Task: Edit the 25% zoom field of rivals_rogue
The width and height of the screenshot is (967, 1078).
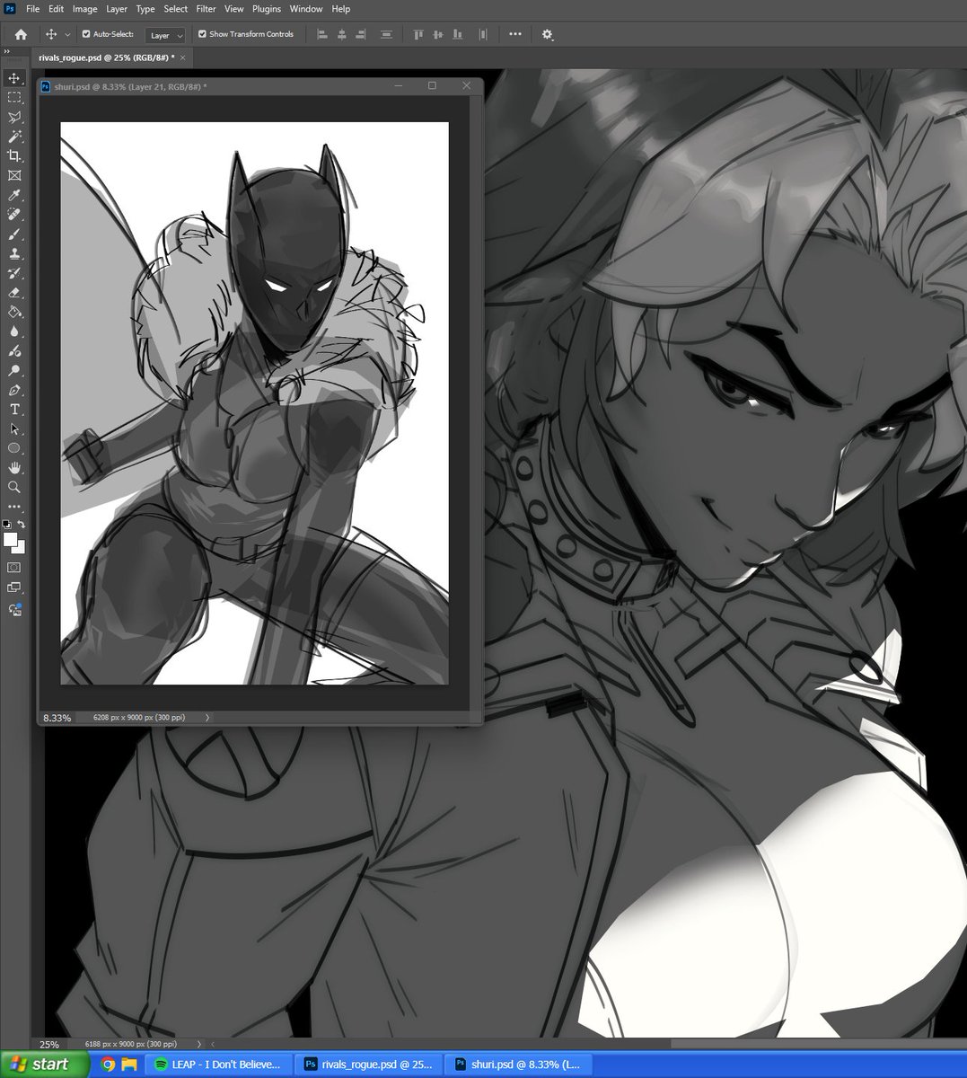Action: (x=49, y=1044)
